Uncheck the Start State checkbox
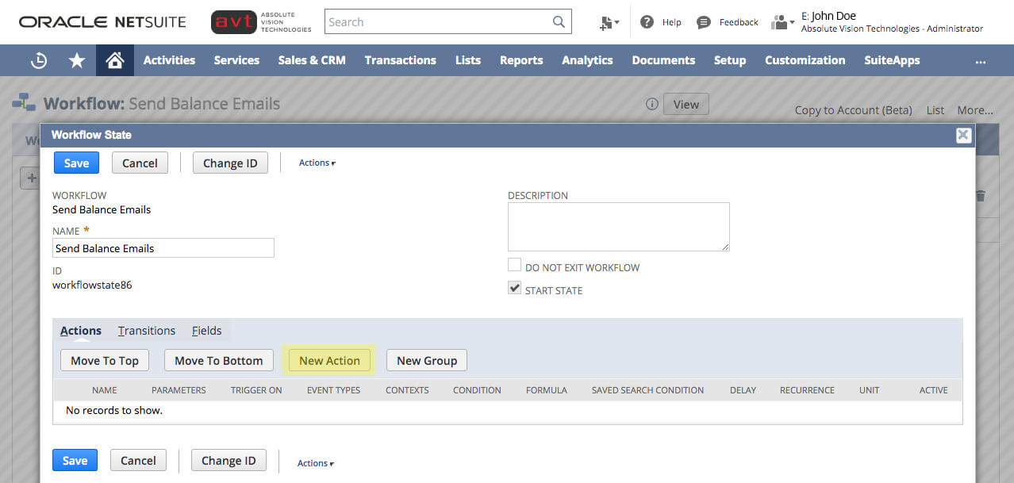 (514, 287)
